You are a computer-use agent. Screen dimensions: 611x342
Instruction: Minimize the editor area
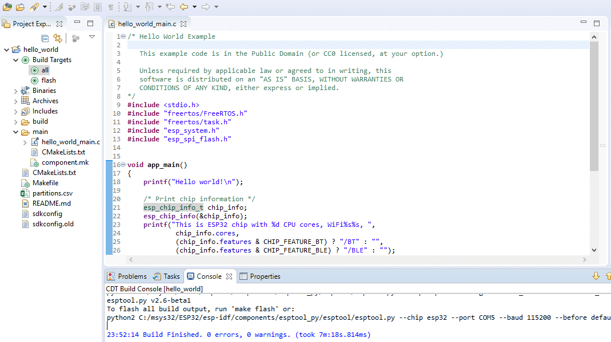[584, 22]
